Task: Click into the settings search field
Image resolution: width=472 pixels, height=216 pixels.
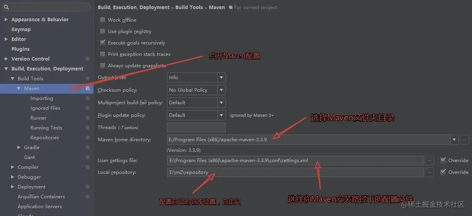Action: tap(46, 7)
